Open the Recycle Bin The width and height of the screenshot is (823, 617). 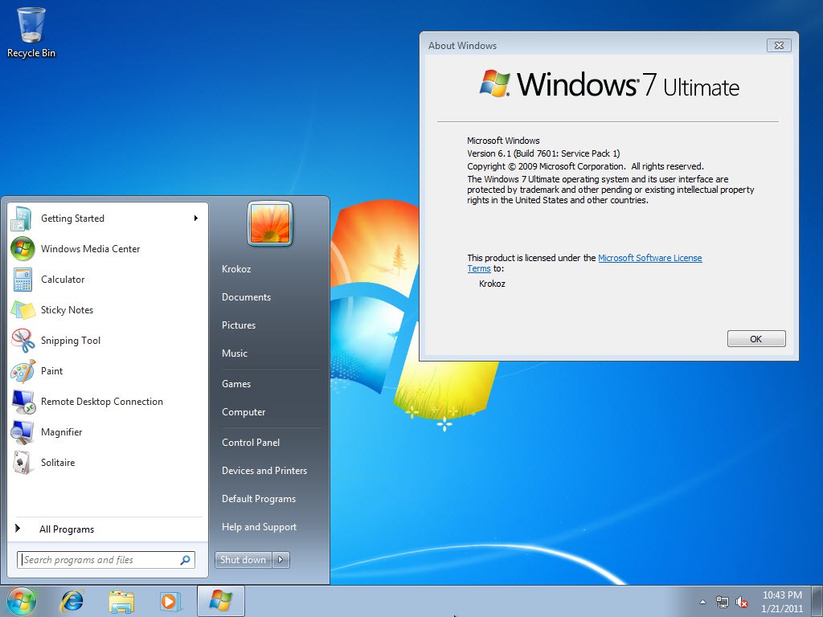coord(31,24)
